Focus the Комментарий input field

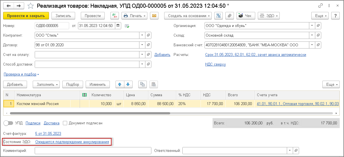pos(93,150)
